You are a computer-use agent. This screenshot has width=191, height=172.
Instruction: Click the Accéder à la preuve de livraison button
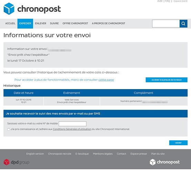click(x=167, y=80)
